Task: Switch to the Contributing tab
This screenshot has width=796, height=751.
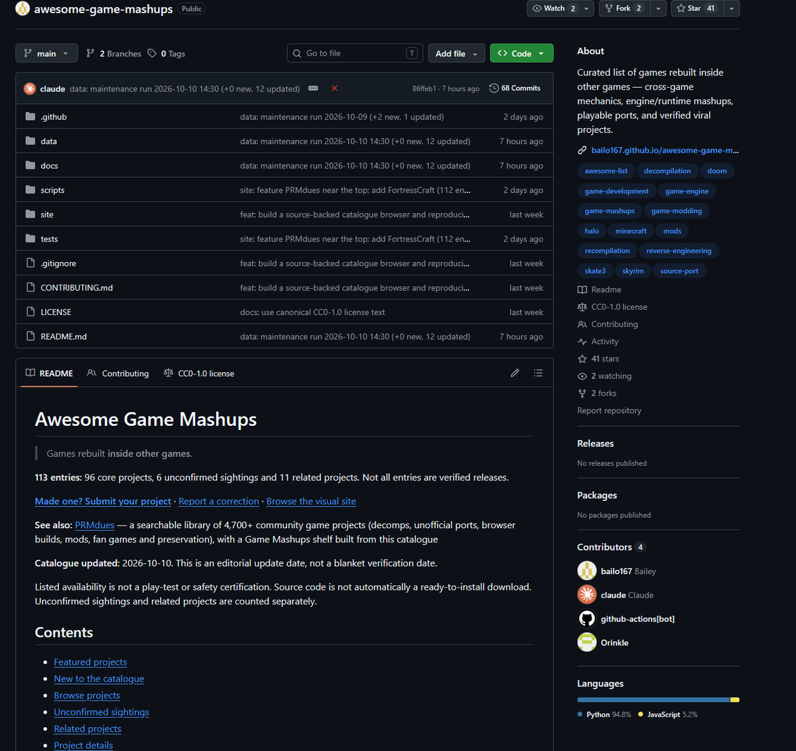Action: pos(118,374)
